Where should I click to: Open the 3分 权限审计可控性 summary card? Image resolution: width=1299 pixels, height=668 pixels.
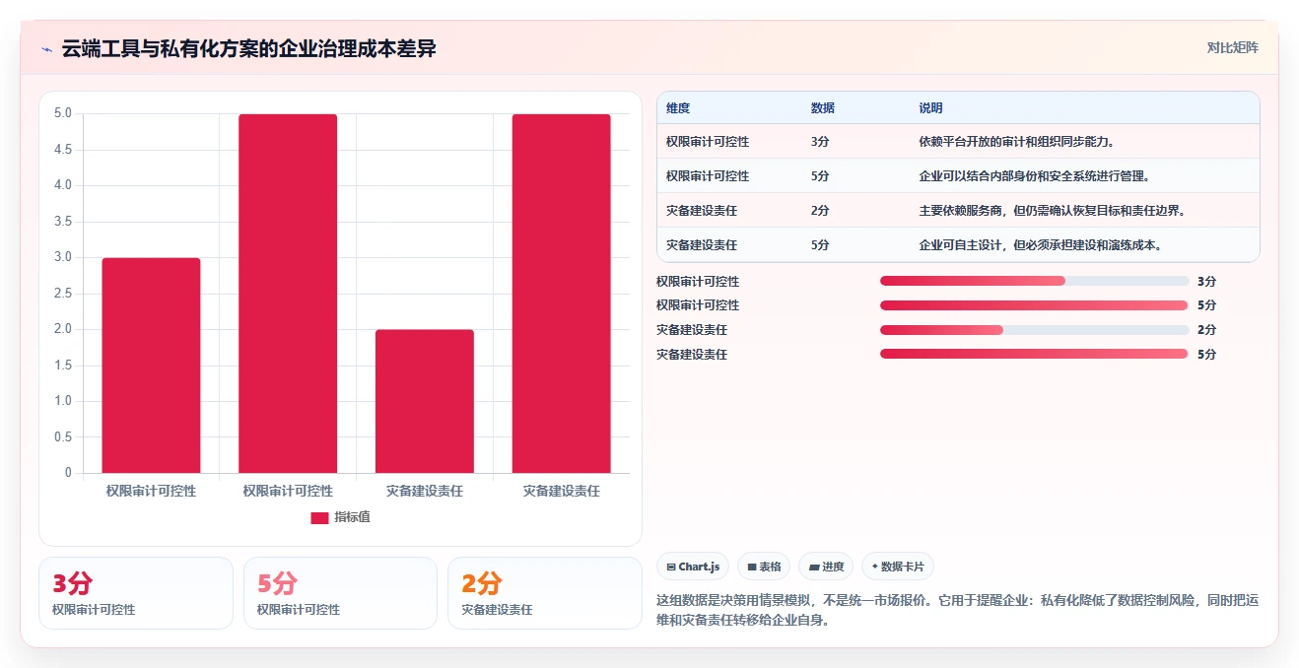pyautogui.click(x=136, y=593)
